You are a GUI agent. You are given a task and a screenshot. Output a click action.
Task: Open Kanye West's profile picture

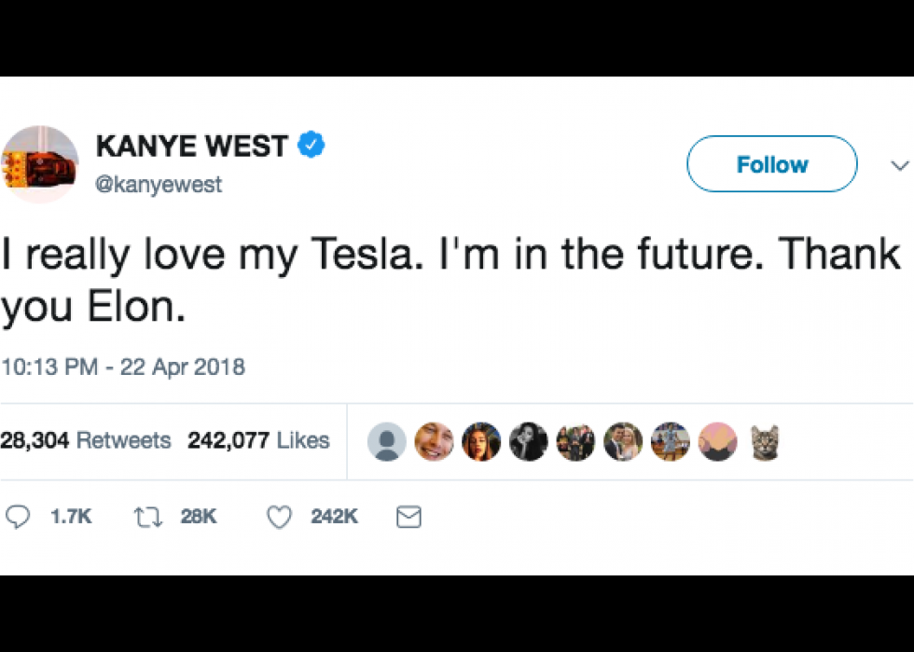(x=39, y=164)
